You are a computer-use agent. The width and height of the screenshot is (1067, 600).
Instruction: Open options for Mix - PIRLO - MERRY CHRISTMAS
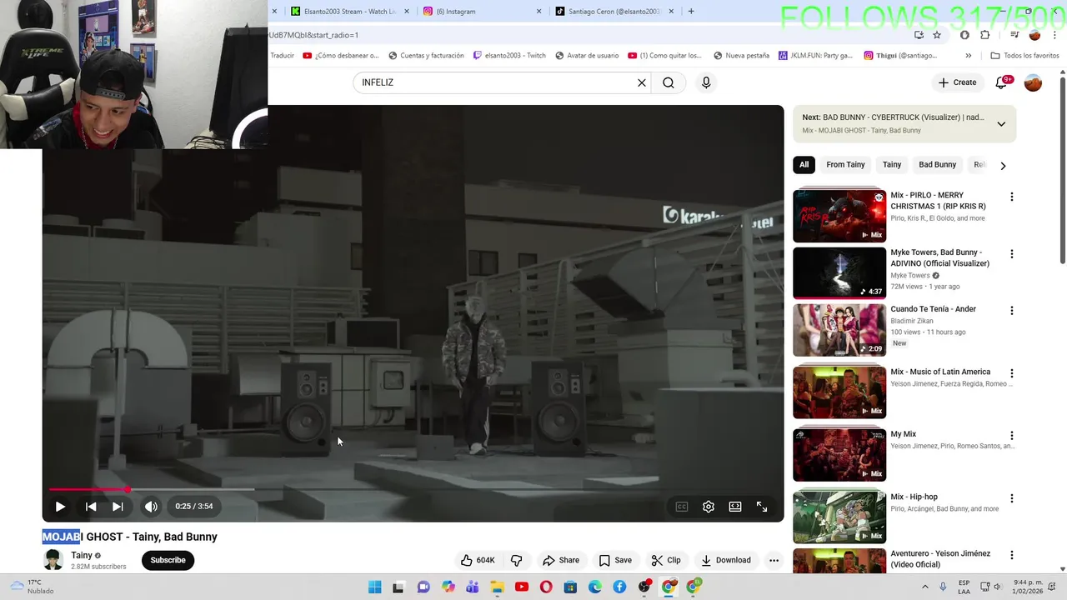point(1012,197)
